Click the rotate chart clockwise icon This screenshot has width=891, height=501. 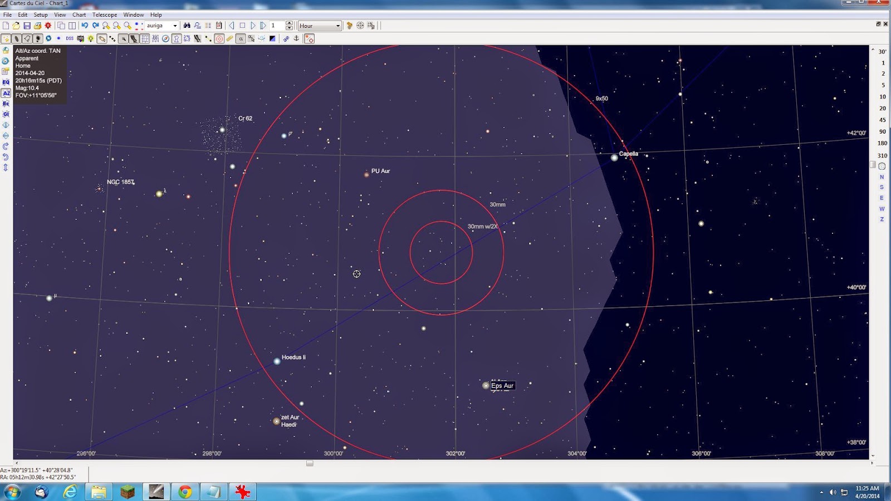(6, 146)
